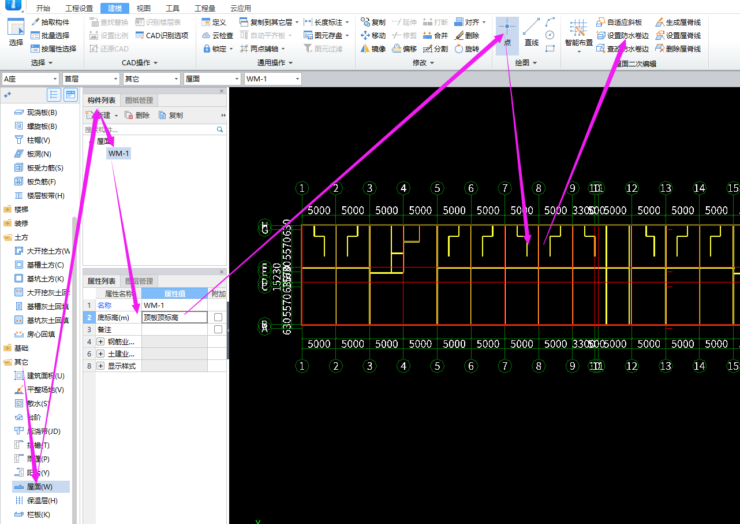
Task: Expand the 基础 folder in tree
Action: click(x=8, y=348)
